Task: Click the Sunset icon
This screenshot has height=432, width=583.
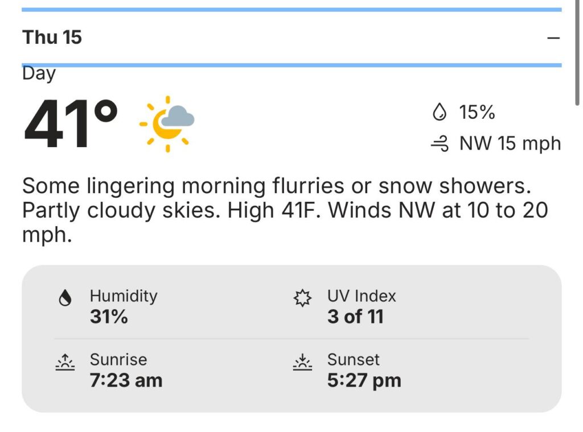Action: pyautogui.click(x=303, y=363)
